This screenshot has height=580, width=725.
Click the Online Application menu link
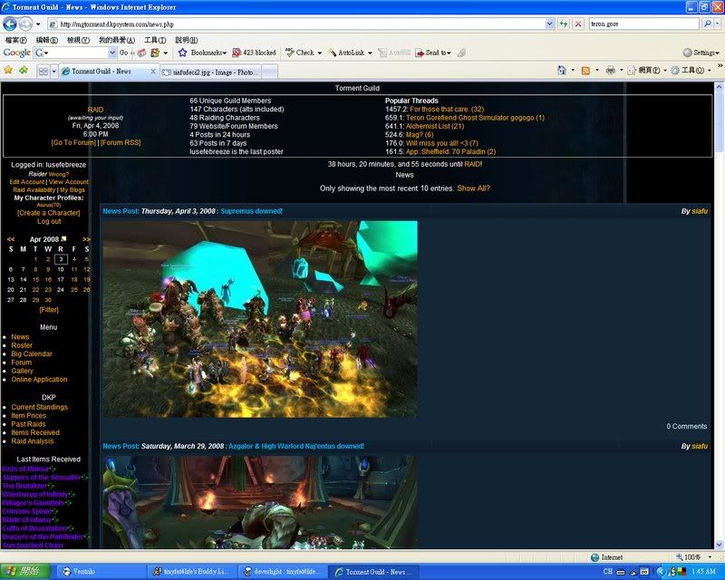tap(39, 380)
